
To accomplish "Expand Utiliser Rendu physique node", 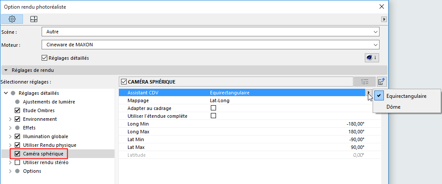I will tap(10, 145).
